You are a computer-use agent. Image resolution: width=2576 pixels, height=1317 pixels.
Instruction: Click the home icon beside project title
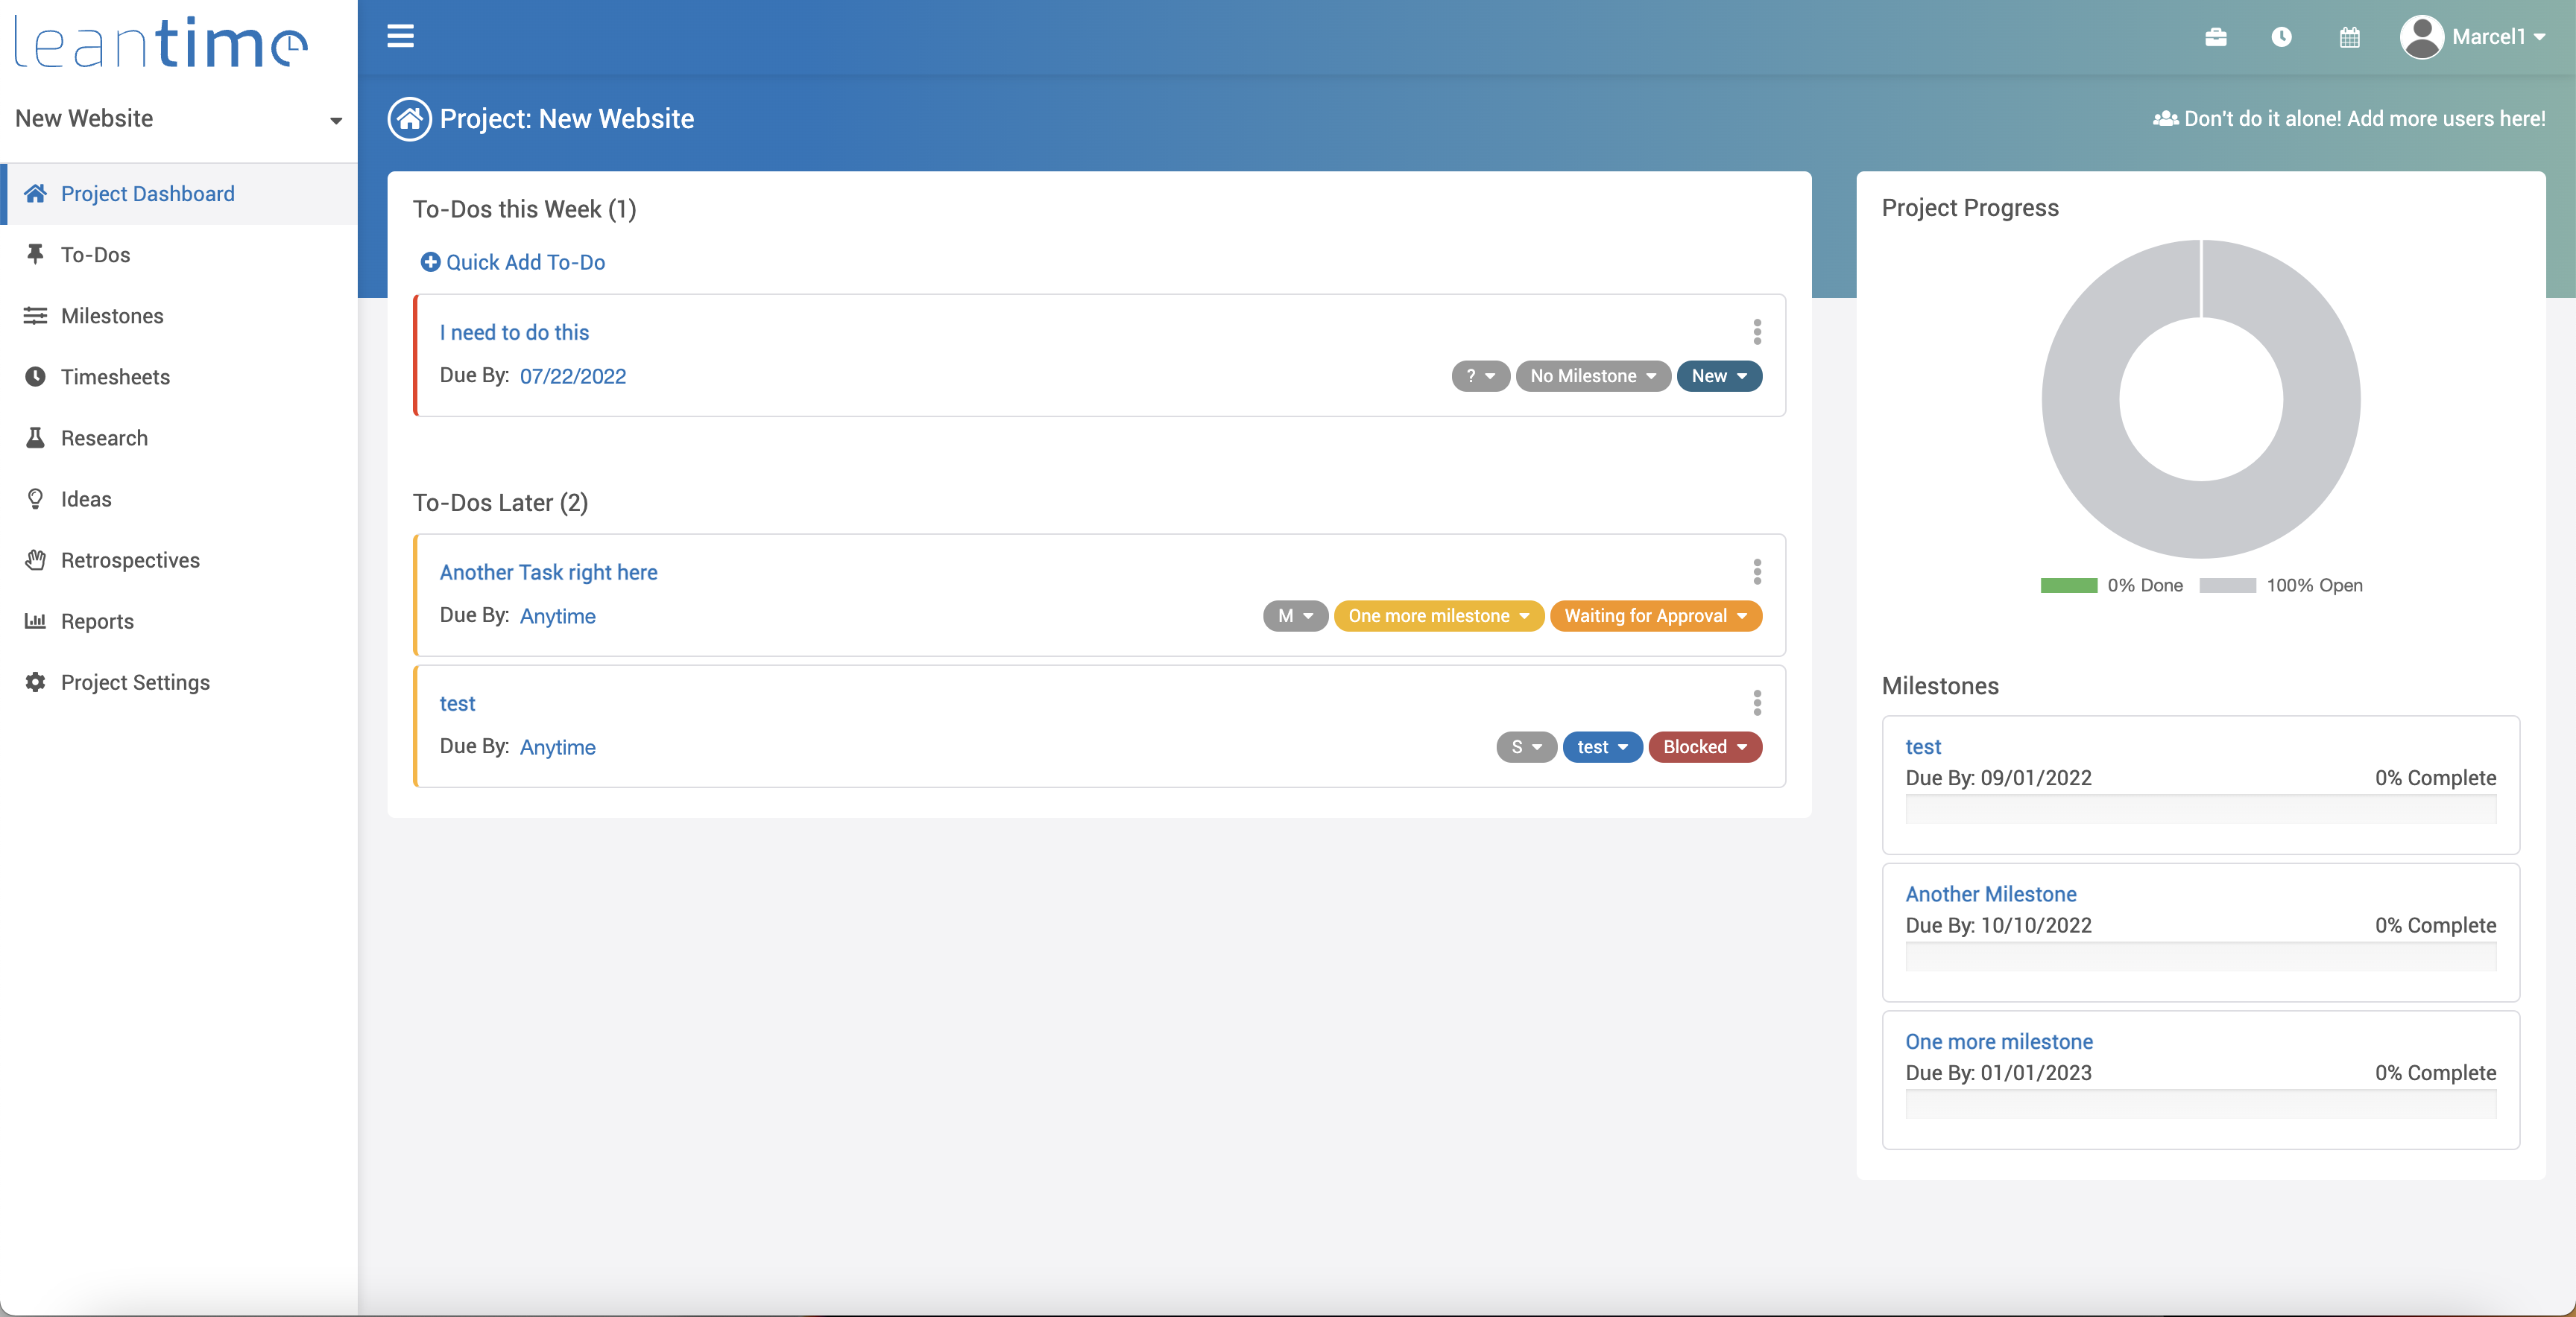409,119
